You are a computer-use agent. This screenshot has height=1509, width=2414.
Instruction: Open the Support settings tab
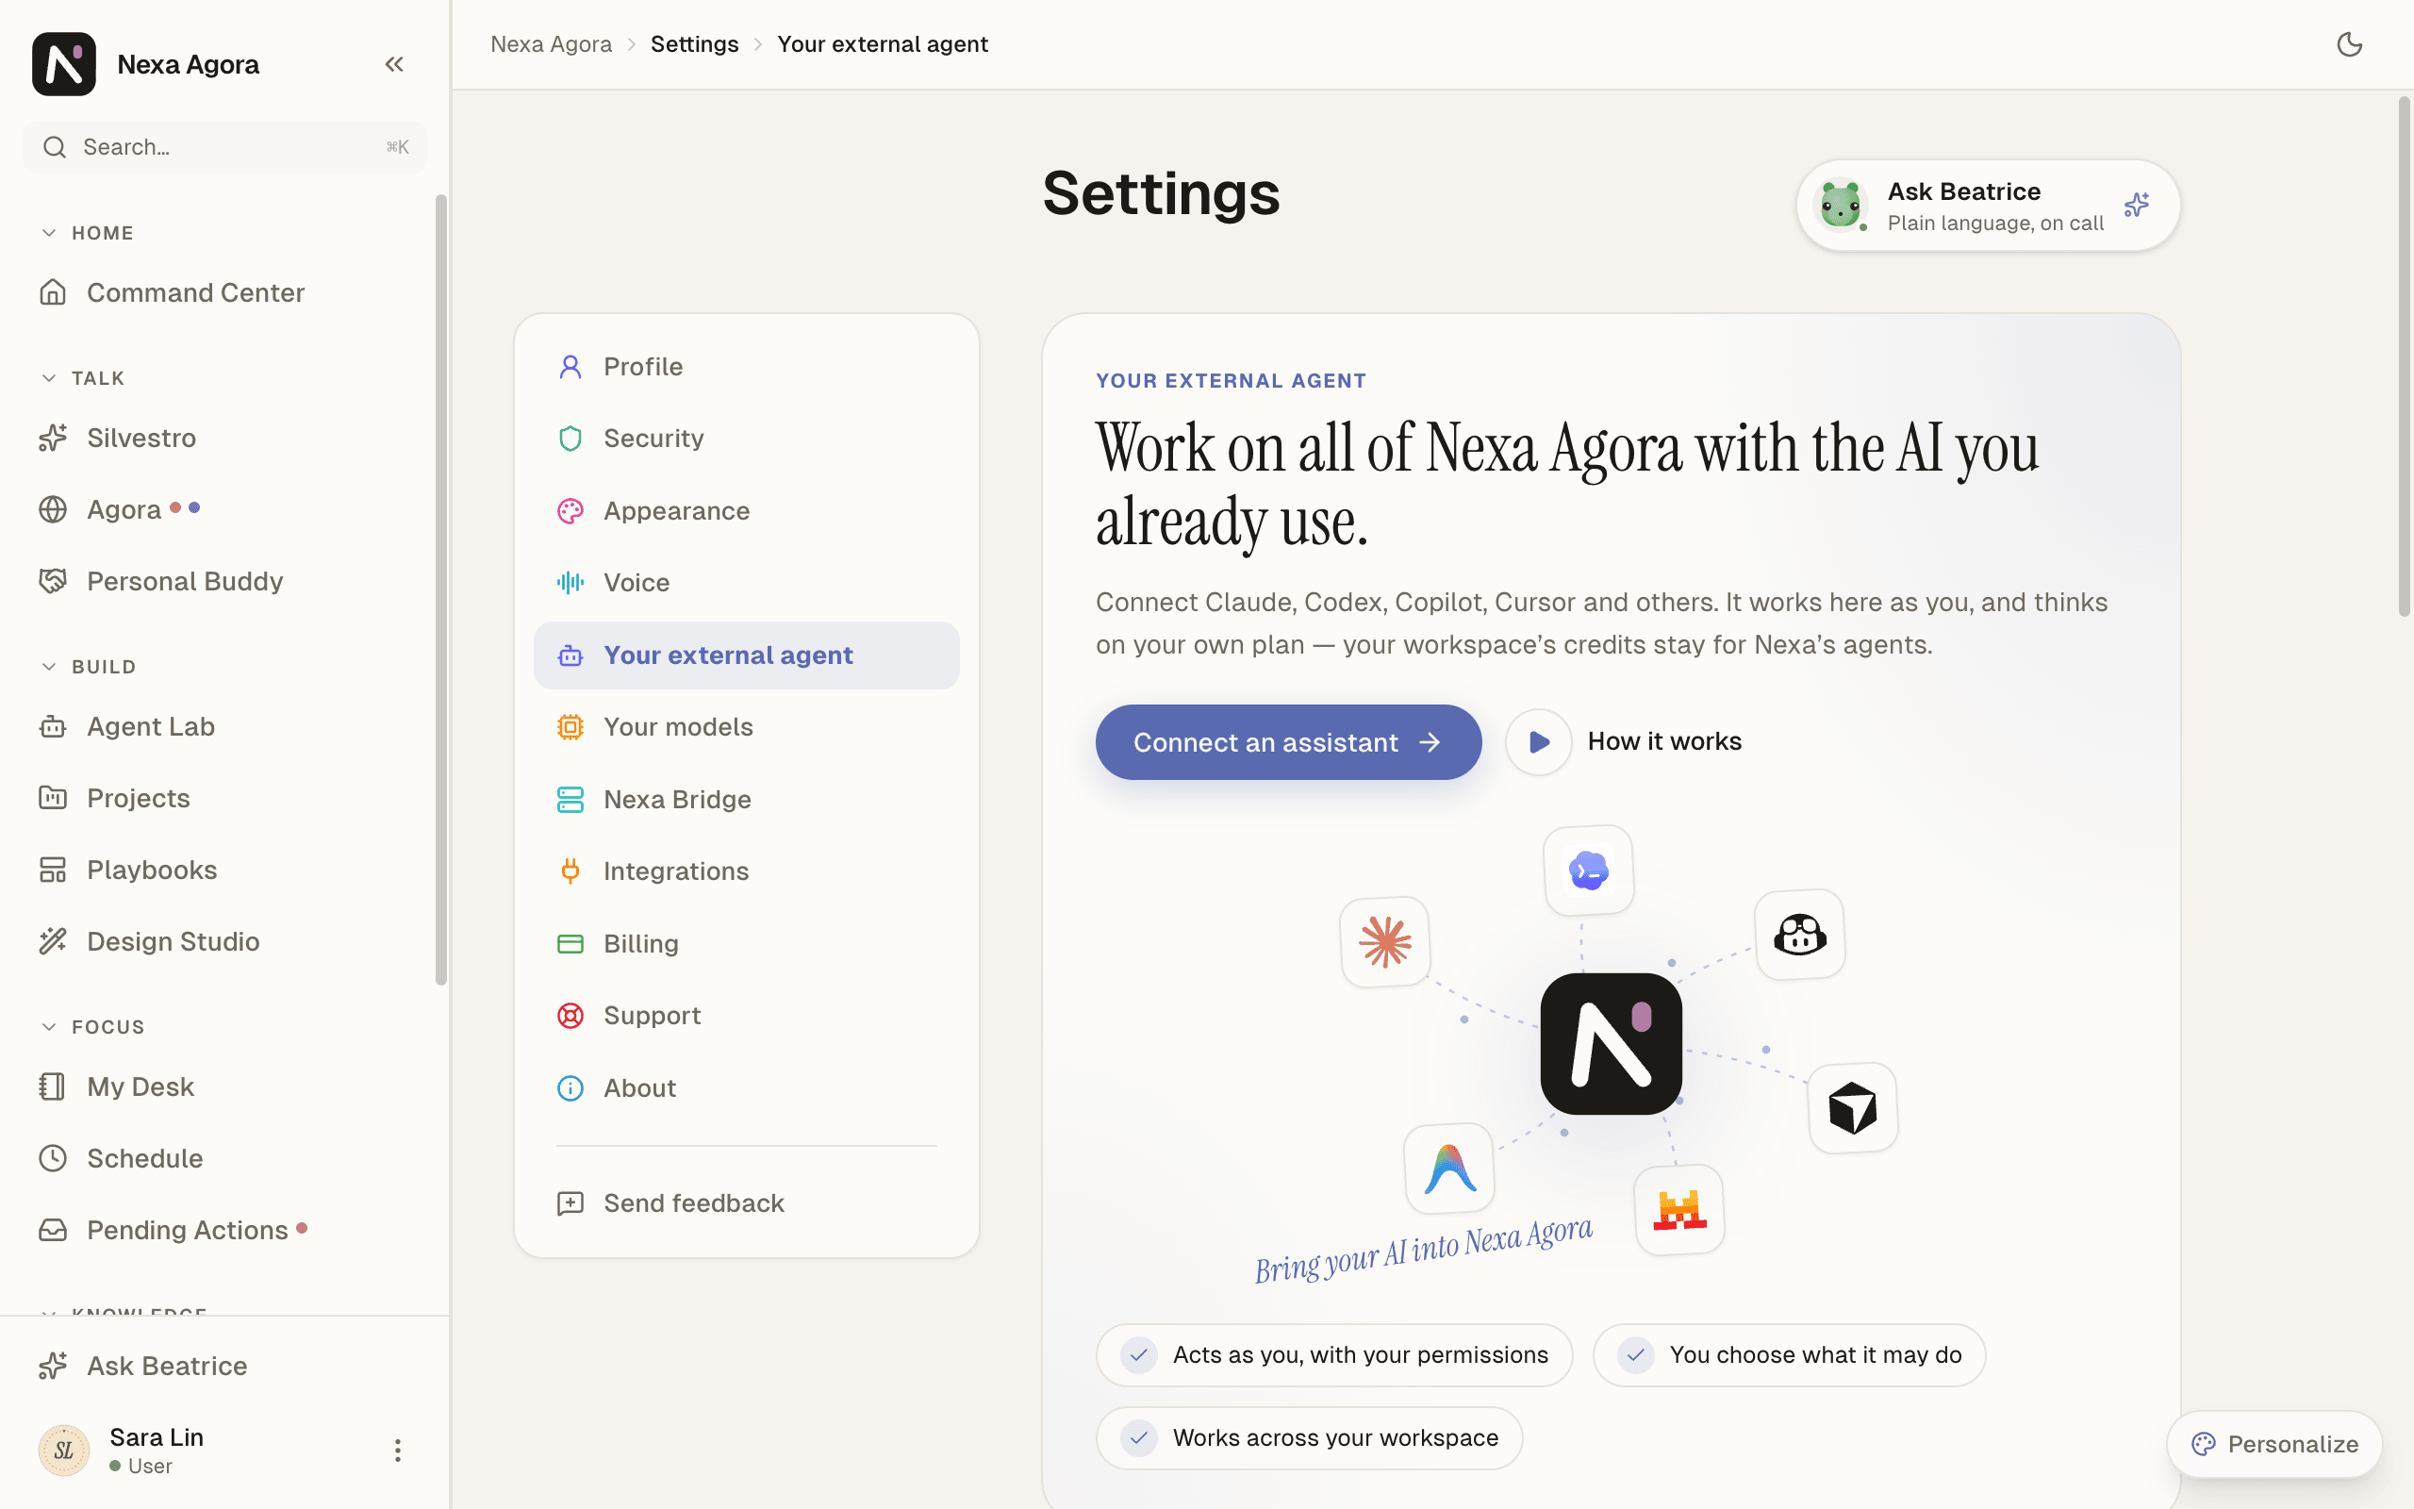click(746, 1016)
